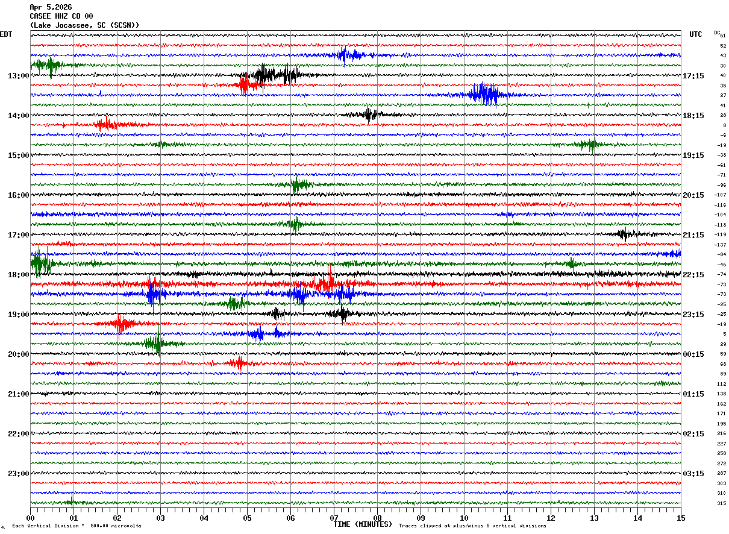Select the 03:15 UTC time label
This screenshot has height=534, width=729.
[693, 474]
